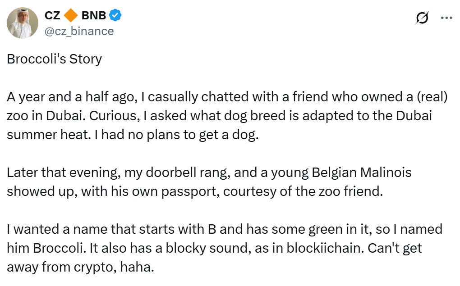Expand Grok's explanation of the post
This screenshot has height=286, width=460.
click(x=423, y=17)
